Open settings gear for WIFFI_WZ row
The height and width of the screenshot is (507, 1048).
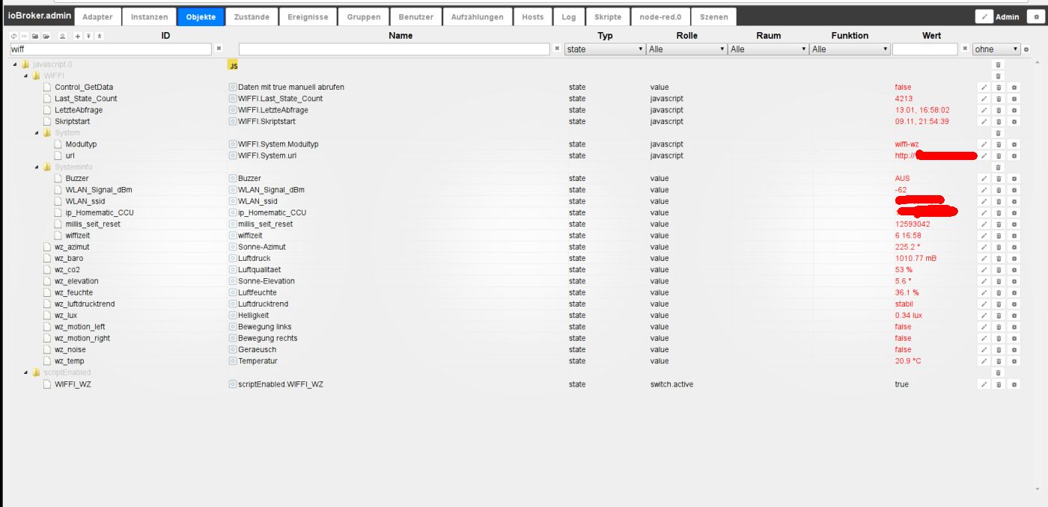tap(1014, 384)
